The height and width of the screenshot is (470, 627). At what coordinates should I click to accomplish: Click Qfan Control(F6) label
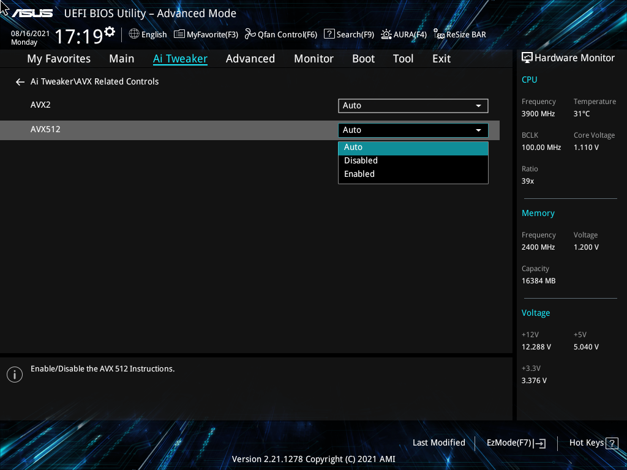point(287,35)
